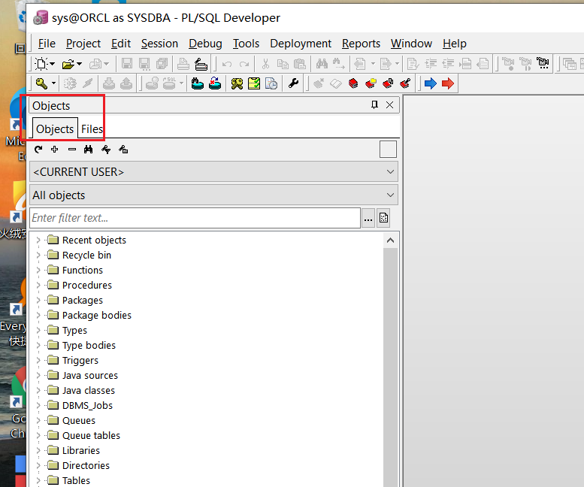Expand the Procedures folder
Screen dimensions: 584x487
pyautogui.click(x=38, y=285)
